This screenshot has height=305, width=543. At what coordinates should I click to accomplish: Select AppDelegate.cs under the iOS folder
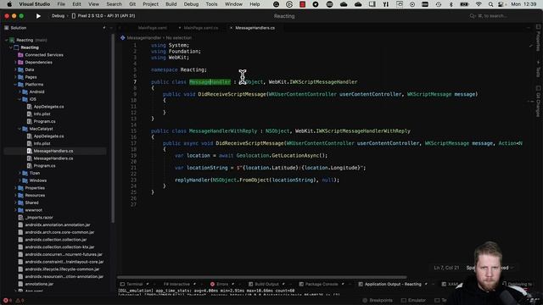point(48,107)
